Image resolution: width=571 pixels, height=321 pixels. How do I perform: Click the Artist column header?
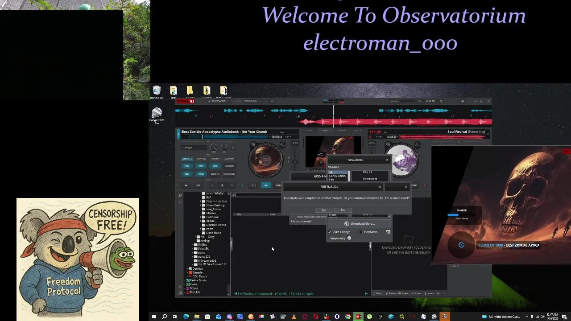273,215
